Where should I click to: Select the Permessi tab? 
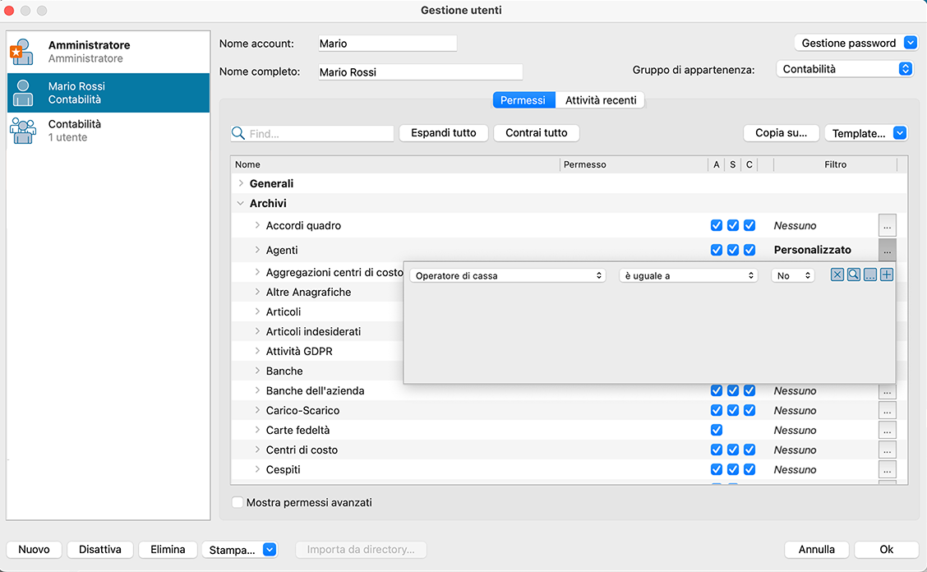(523, 100)
